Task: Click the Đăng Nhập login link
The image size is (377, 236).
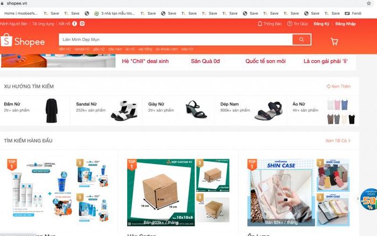Action: click(346, 24)
